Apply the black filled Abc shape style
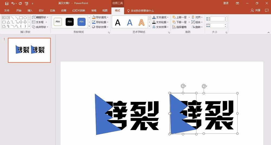 click(70, 22)
